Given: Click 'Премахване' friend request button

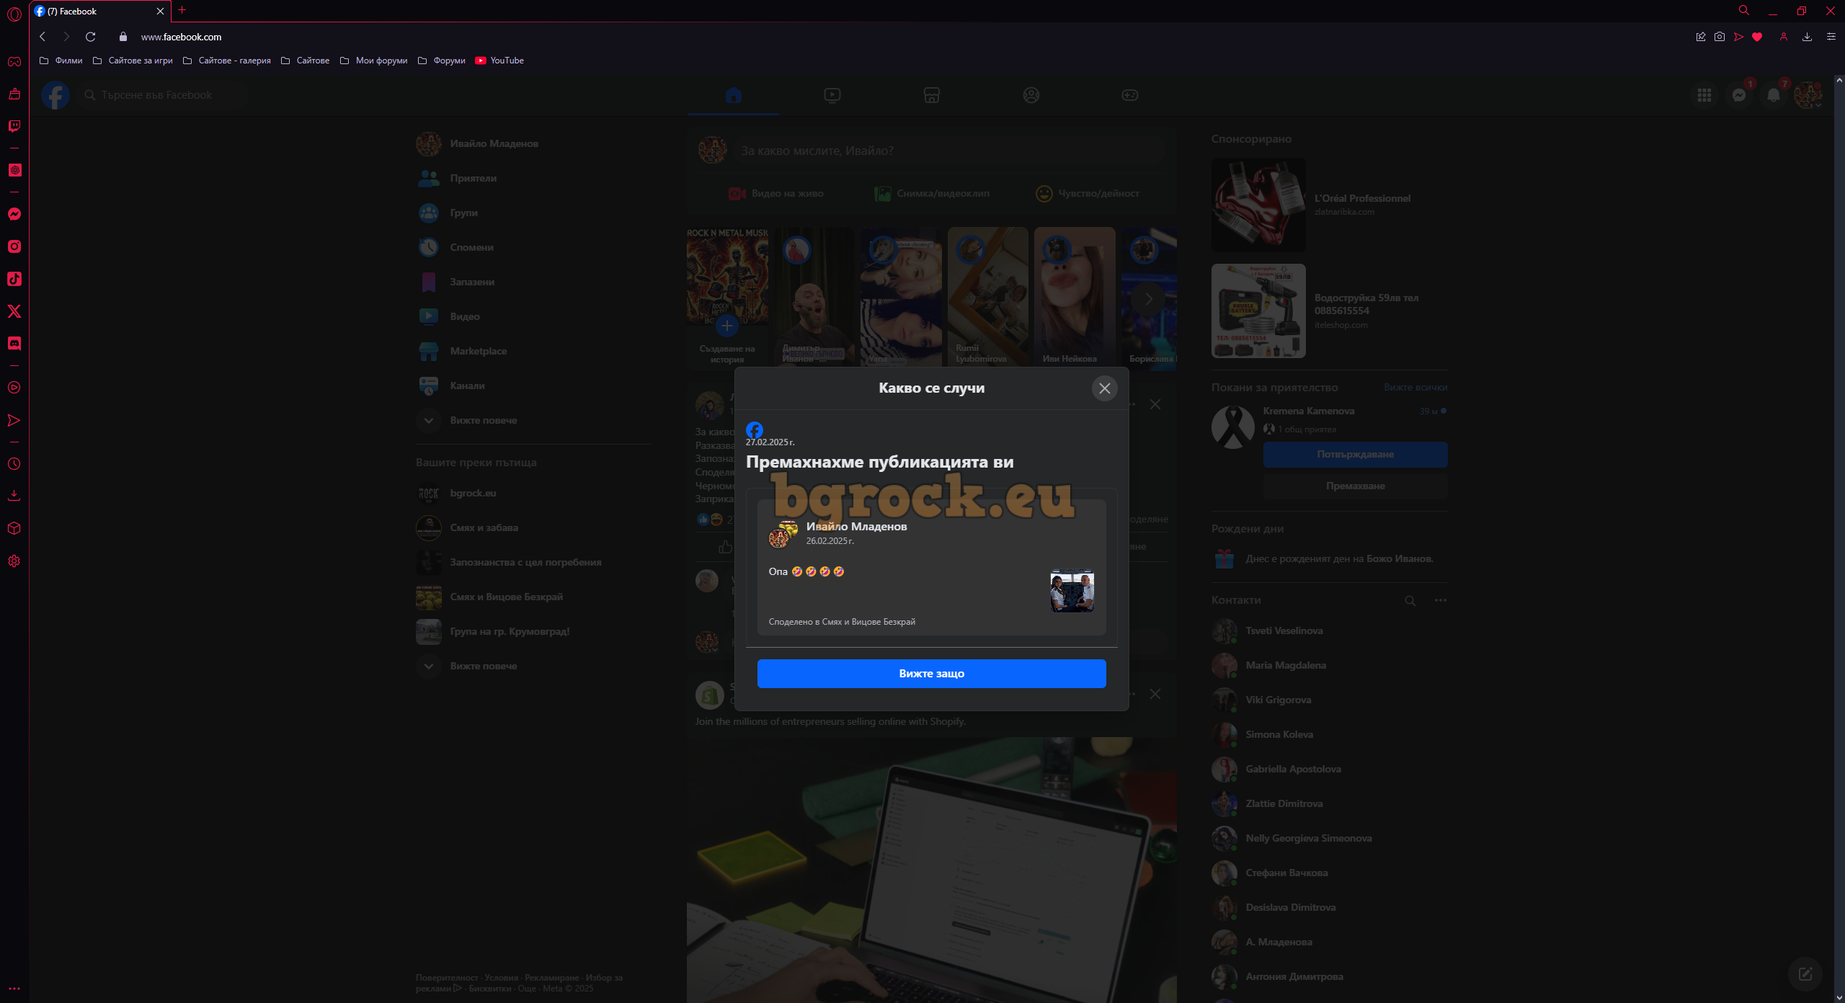Looking at the screenshot, I should (1355, 486).
